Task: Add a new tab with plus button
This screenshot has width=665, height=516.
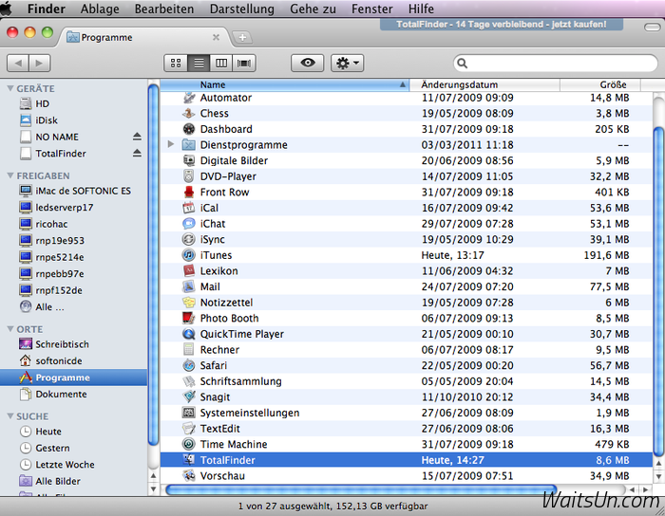Action: click(x=242, y=37)
